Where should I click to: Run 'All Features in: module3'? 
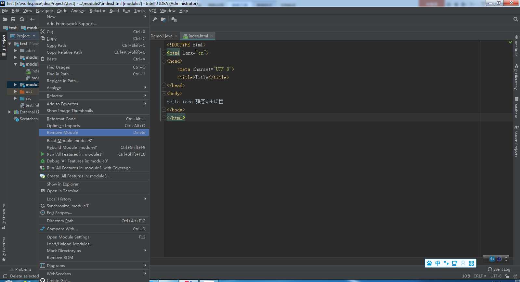click(x=94, y=154)
